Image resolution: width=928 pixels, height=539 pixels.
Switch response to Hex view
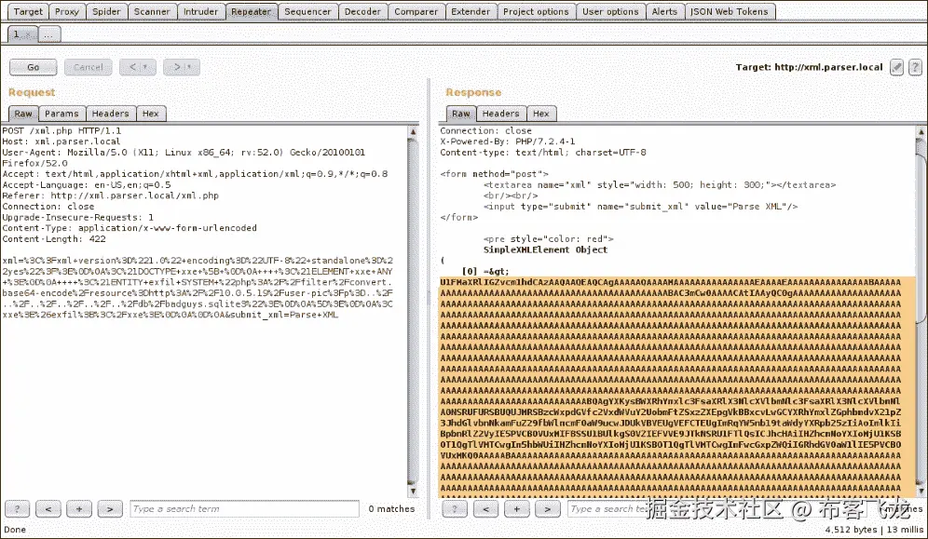click(x=541, y=114)
